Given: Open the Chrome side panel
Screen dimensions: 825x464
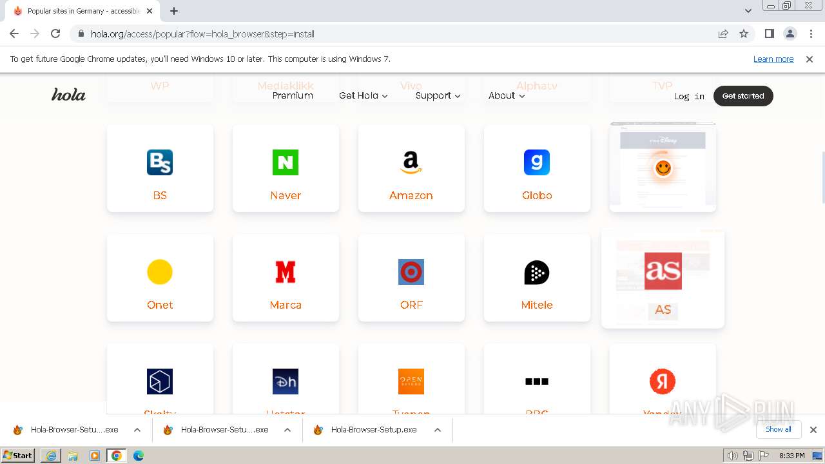Looking at the screenshot, I should click(770, 34).
